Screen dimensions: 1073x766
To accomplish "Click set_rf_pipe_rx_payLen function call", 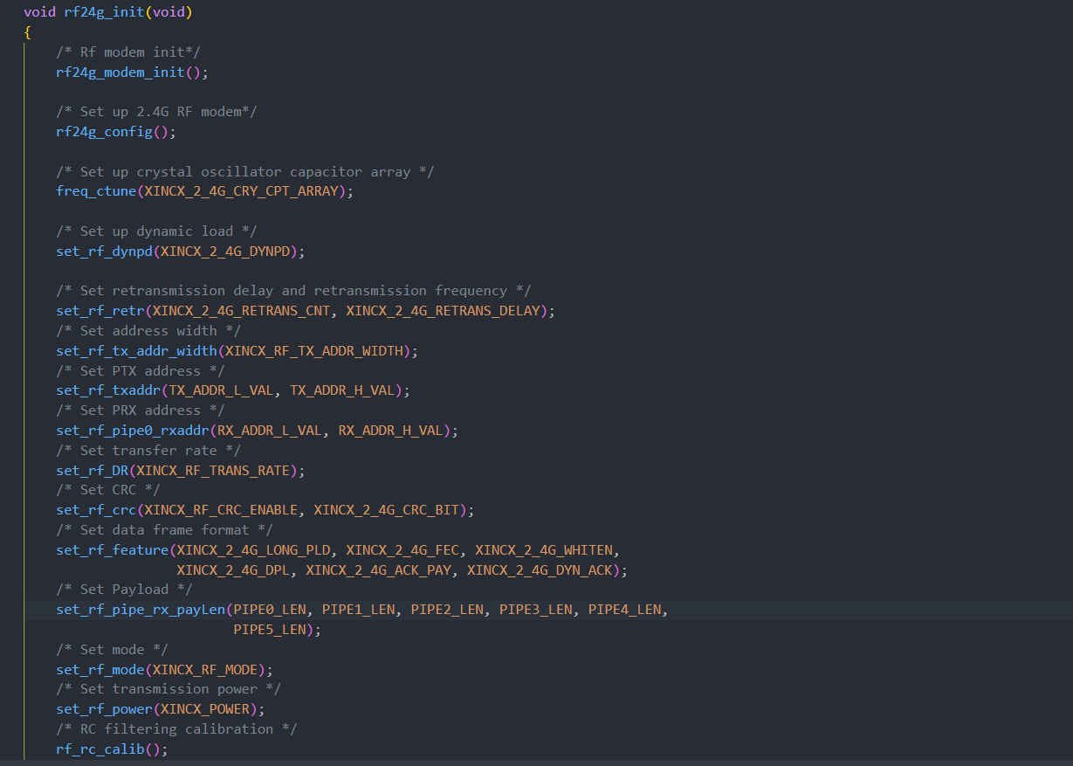I will [141, 610].
